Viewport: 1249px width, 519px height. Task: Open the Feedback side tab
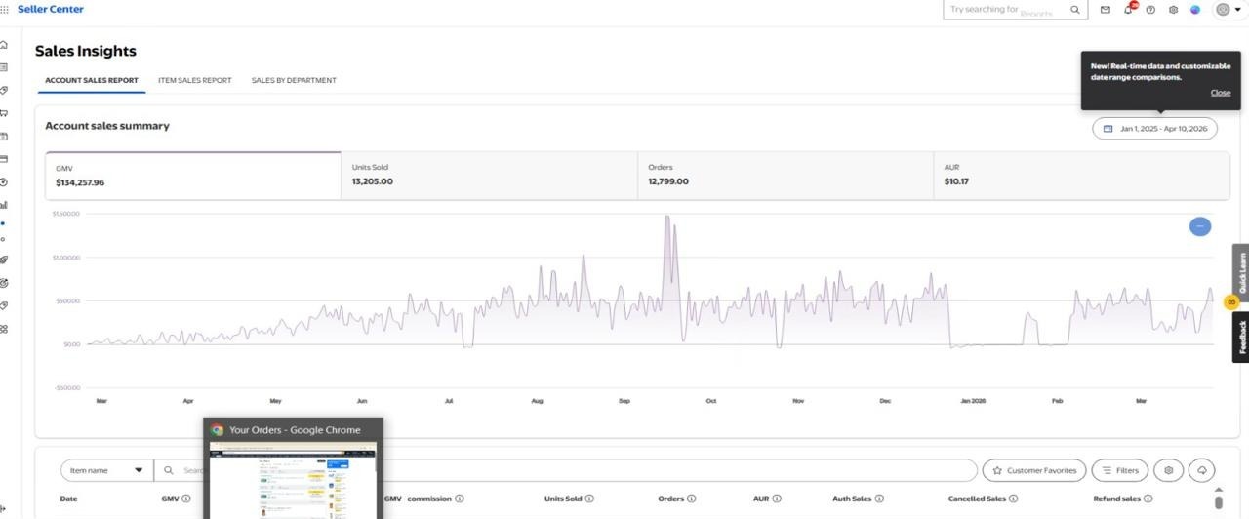(x=1241, y=337)
